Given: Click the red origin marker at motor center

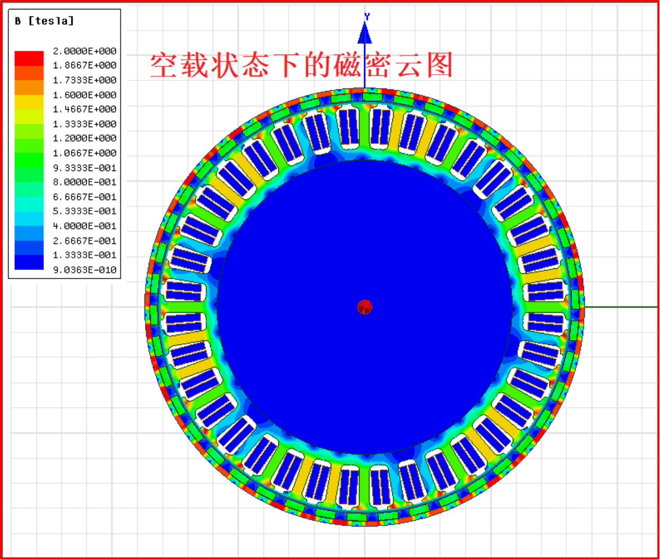Looking at the screenshot, I should (x=365, y=307).
